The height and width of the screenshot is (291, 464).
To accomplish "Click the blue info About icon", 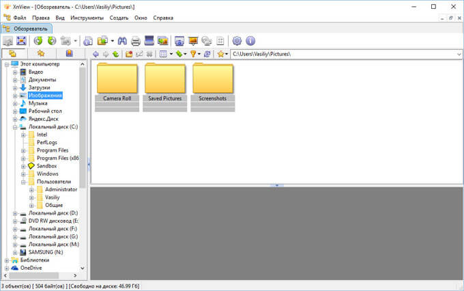I will 250,41.
